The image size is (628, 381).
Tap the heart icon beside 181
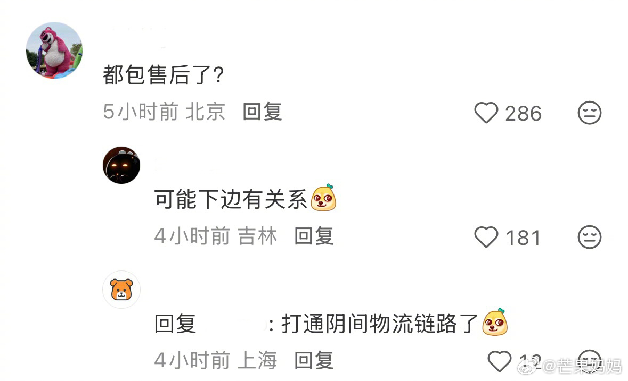point(486,237)
